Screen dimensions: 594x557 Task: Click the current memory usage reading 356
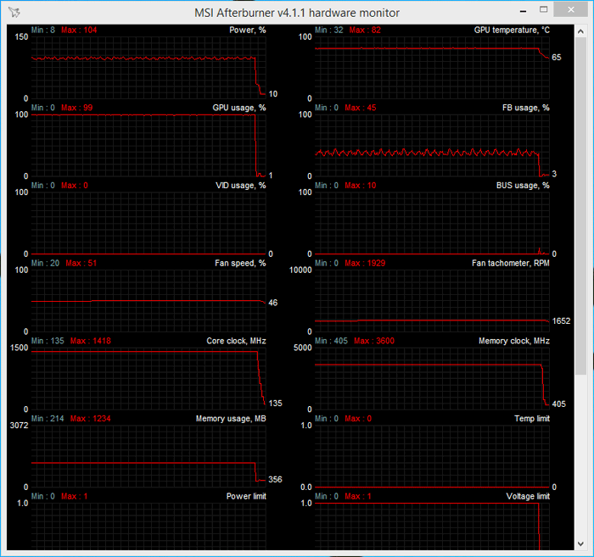point(275,480)
